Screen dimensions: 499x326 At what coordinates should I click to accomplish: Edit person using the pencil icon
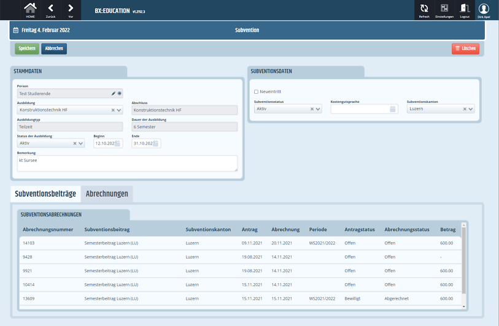point(114,93)
